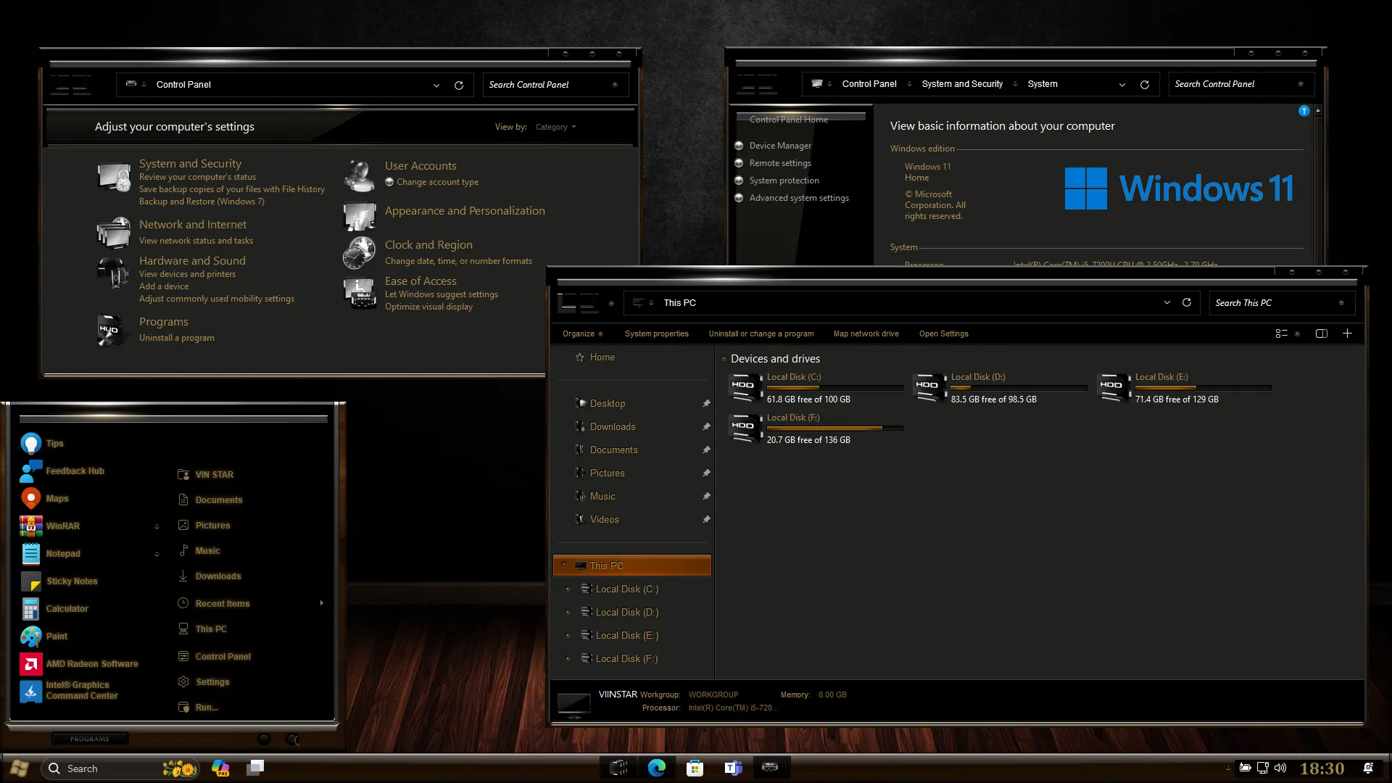
Task: Open Microsoft Teams from the taskbar
Action: pyautogui.click(x=732, y=768)
